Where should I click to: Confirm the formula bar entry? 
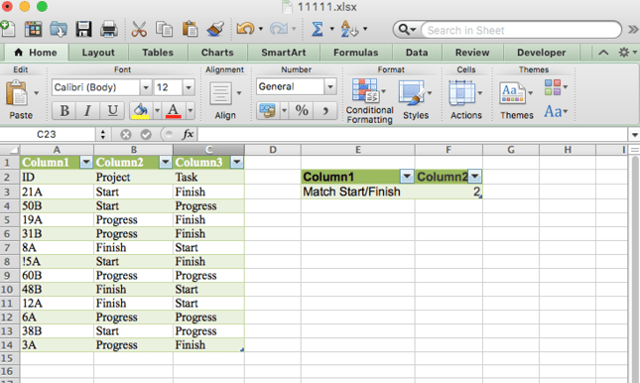pyautogui.click(x=146, y=134)
